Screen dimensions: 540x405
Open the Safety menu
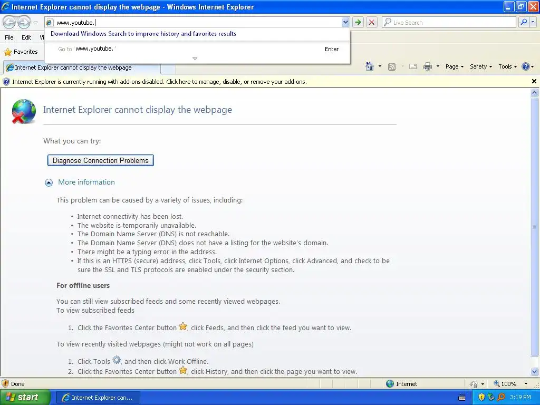coord(481,66)
